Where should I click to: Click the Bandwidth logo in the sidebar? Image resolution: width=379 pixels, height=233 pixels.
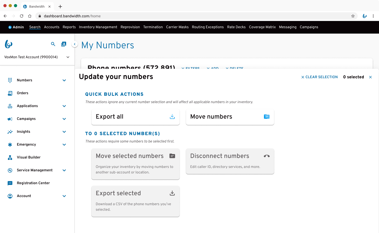tap(9, 44)
